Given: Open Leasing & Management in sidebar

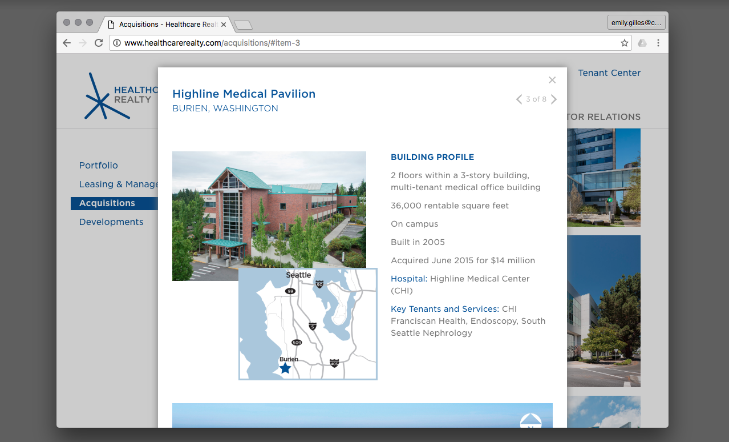Looking at the screenshot, I should tap(119, 184).
